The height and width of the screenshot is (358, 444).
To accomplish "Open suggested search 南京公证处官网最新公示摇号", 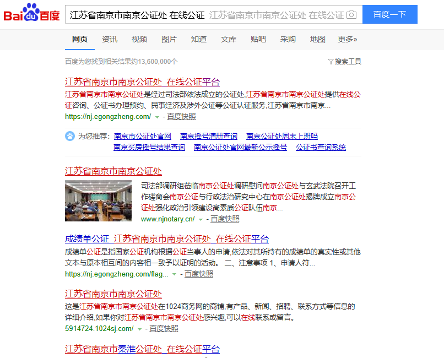I will tap(240, 147).
